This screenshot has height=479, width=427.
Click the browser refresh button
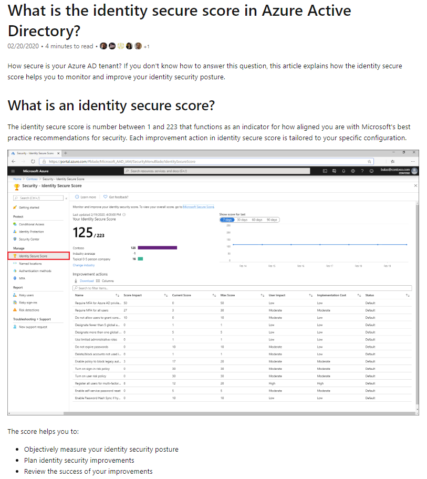pos(33,162)
